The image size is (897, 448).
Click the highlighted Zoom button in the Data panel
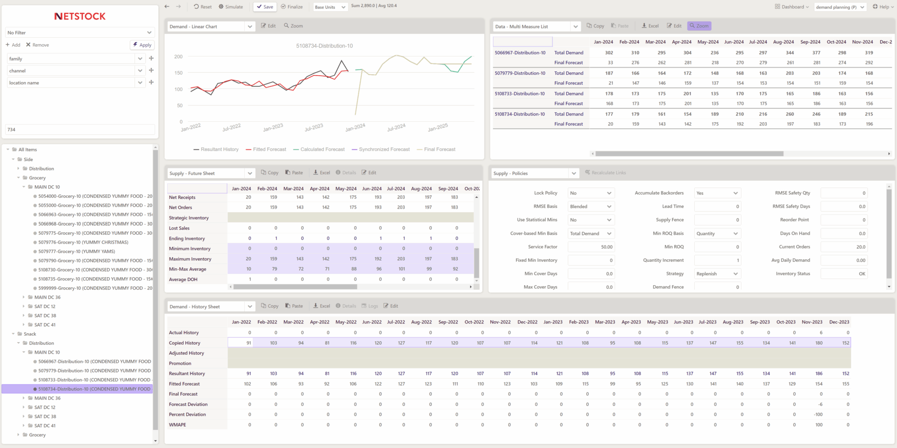(699, 26)
